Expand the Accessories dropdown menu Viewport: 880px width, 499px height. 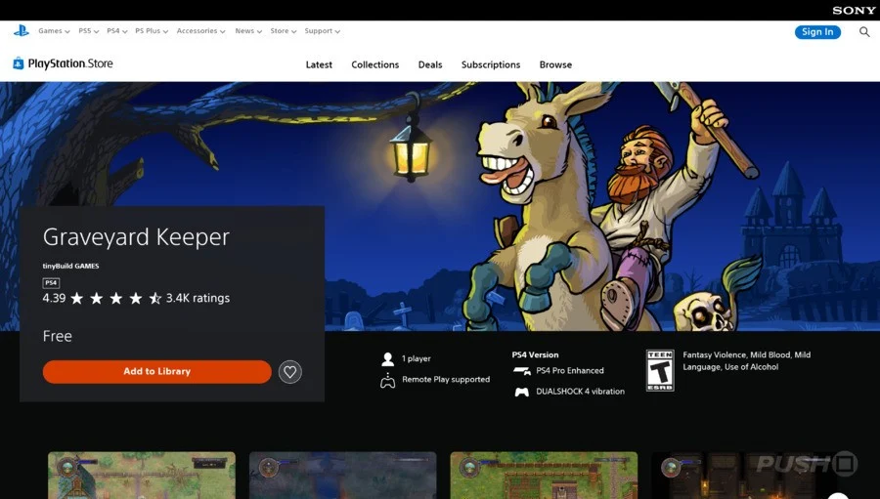(200, 31)
